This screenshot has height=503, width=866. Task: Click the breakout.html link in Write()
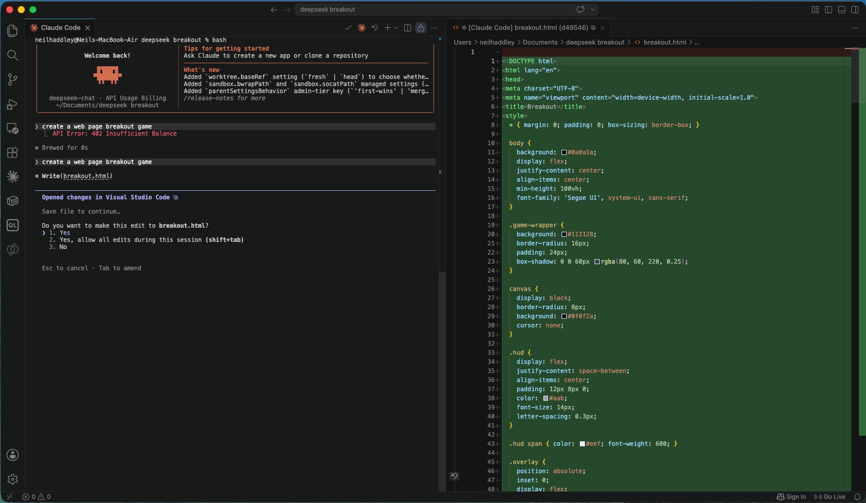pyautogui.click(x=86, y=176)
